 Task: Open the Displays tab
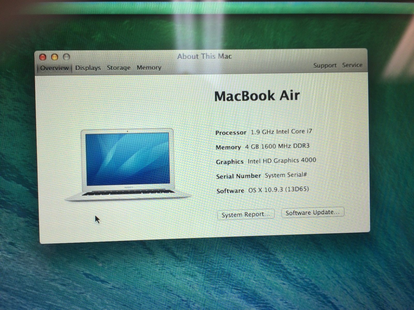pos(88,68)
